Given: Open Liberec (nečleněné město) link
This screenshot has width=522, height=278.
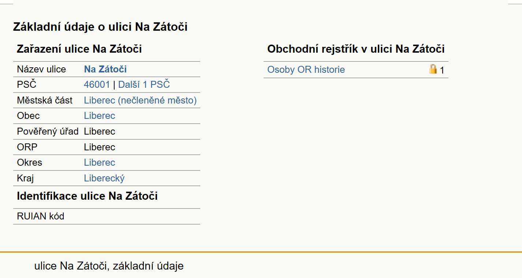Looking at the screenshot, I should point(140,100).
